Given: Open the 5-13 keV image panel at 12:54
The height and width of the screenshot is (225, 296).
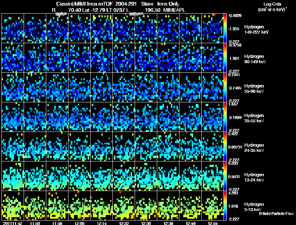Looking at the screenshot, I should coord(212,206).
